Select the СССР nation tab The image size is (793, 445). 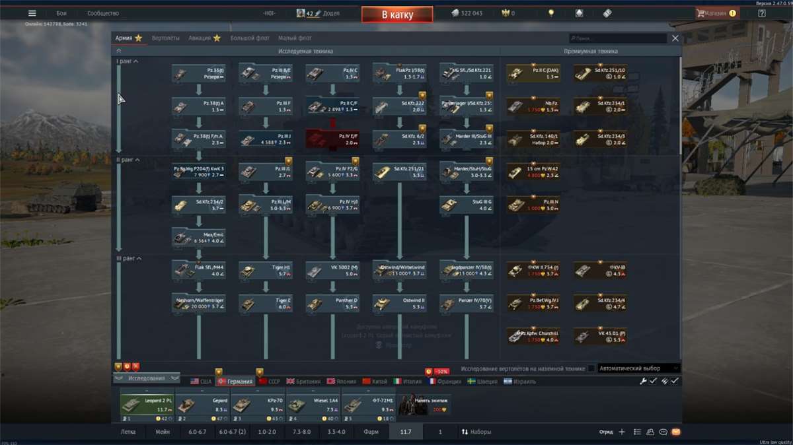[x=270, y=382]
